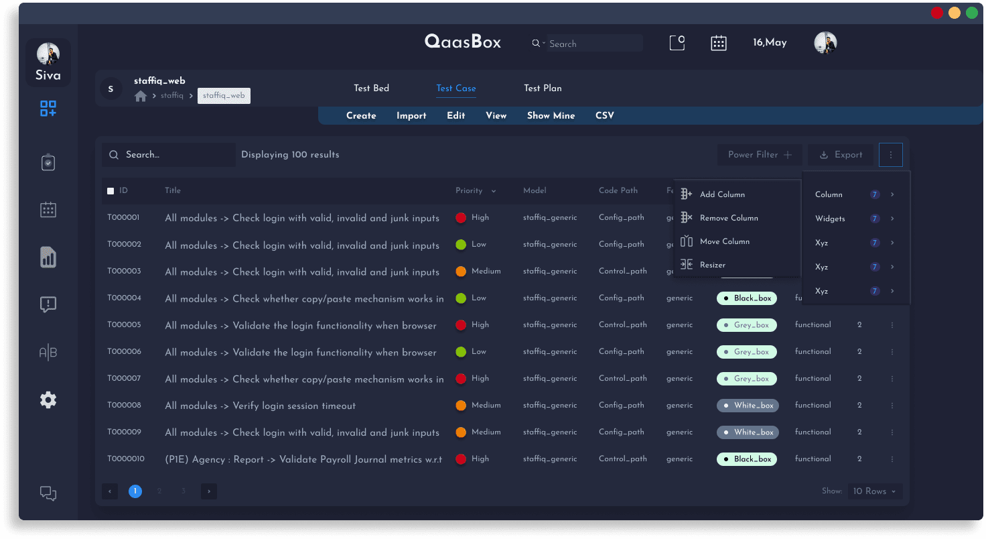Screen dimensions: 986x539
Task: Click the 16,May date text
Action: 770,43
